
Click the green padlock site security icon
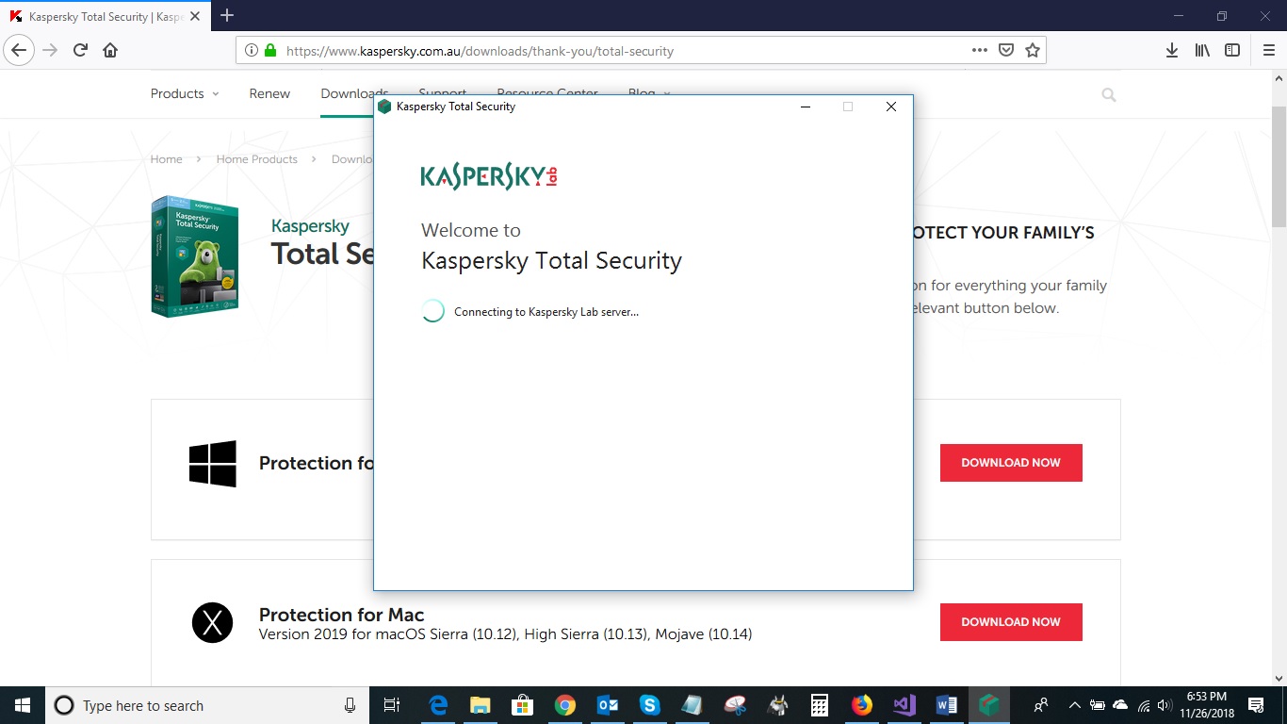270,51
